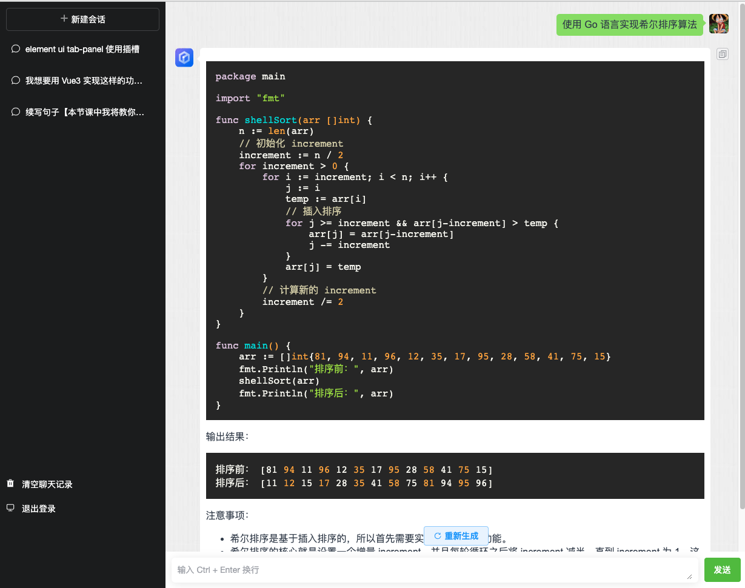Click the blue assistant avatar icon
The image size is (745, 588).
(x=184, y=58)
